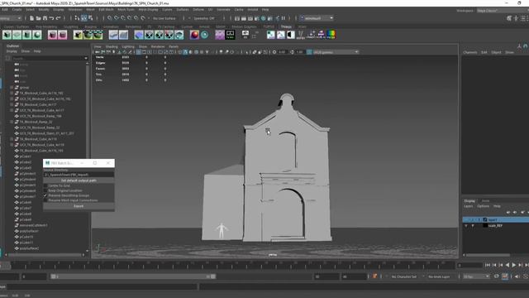
Task: Select polySurface1 in the Outliner
Action: (x=29, y=231)
